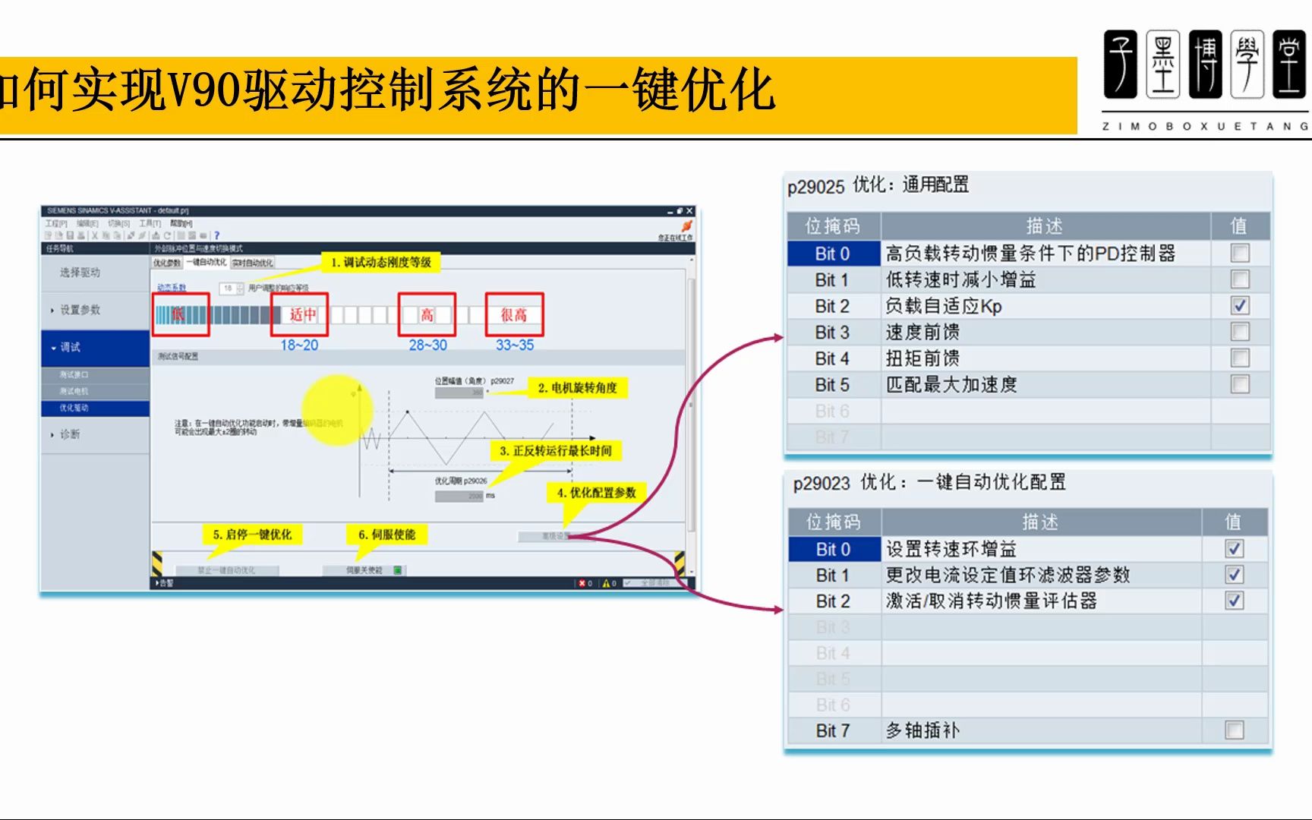Open the 编辑[E] menu
Image resolution: width=1312 pixels, height=820 pixels.
[x=87, y=224]
